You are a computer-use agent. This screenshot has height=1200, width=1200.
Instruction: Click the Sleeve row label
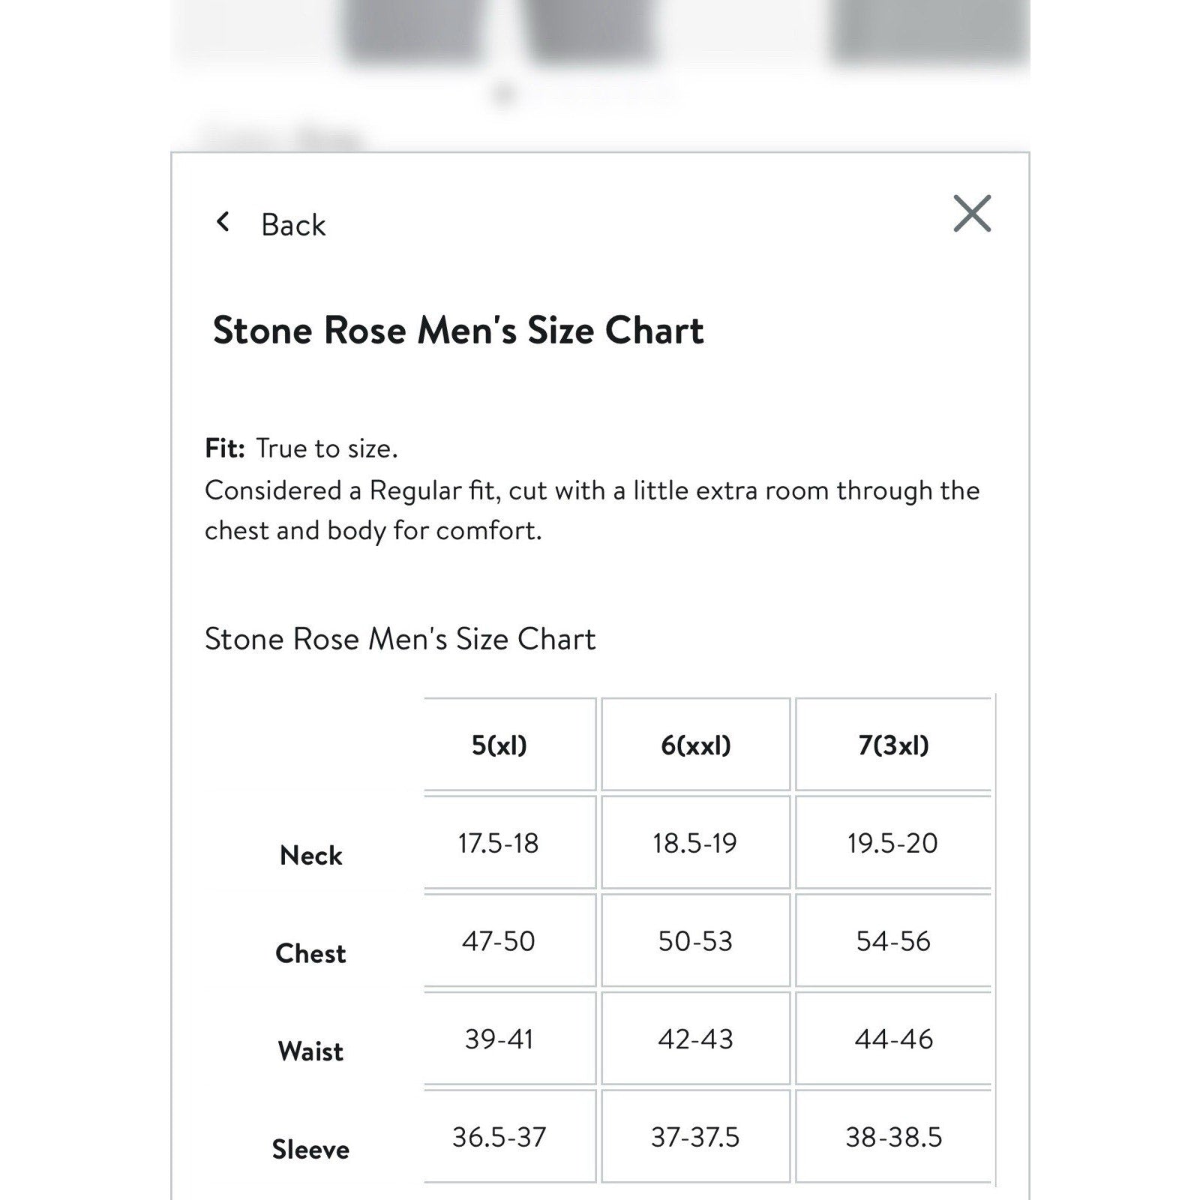tap(310, 1149)
